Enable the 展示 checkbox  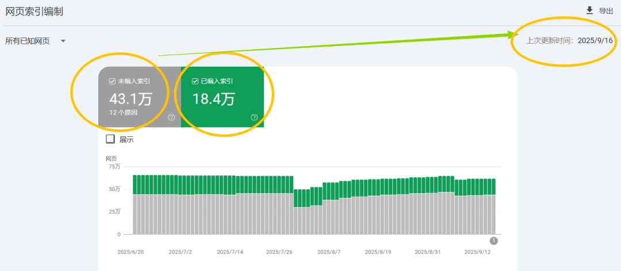pos(110,139)
